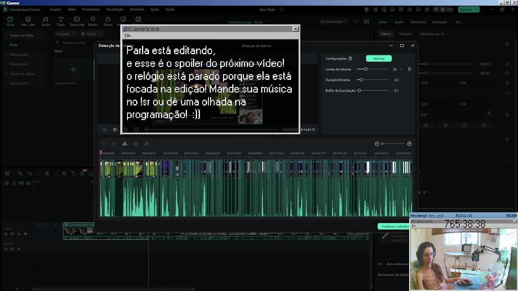Click the split scissors icon in silence detection
The width and height of the screenshot is (518, 291).
click(125, 144)
